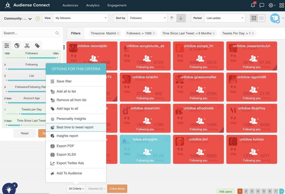Click the search magnifier icon

57,33
